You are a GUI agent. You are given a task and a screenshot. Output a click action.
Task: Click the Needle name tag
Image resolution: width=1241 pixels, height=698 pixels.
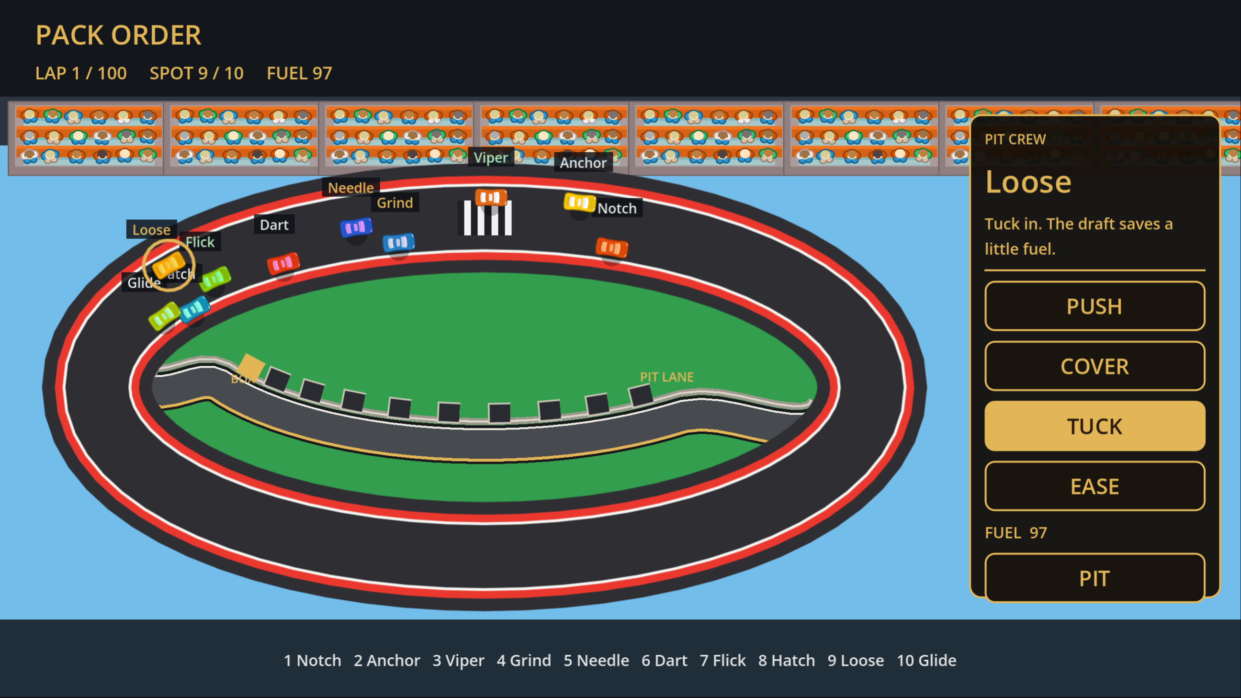click(x=351, y=187)
